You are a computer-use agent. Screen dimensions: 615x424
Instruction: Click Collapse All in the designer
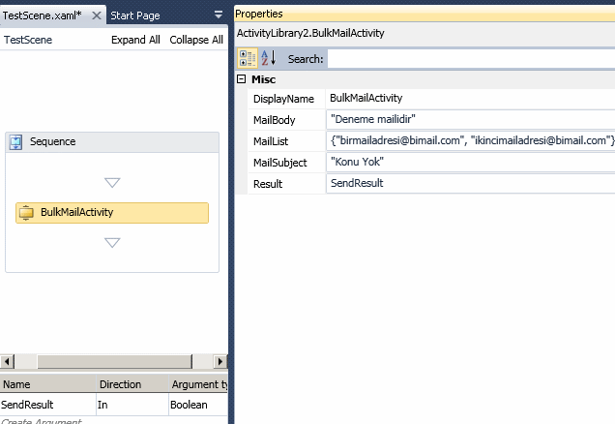pyautogui.click(x=196, y=40)
